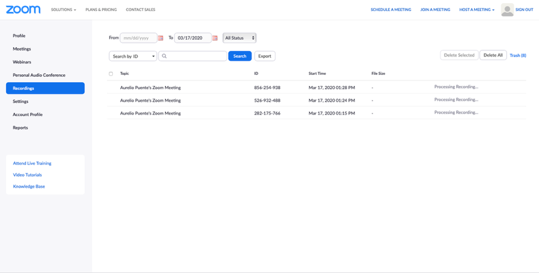Image resolution: width=539 pixels, height=273 pixels.
Task: Open Settings in sidebar
Action: [21, 101]
